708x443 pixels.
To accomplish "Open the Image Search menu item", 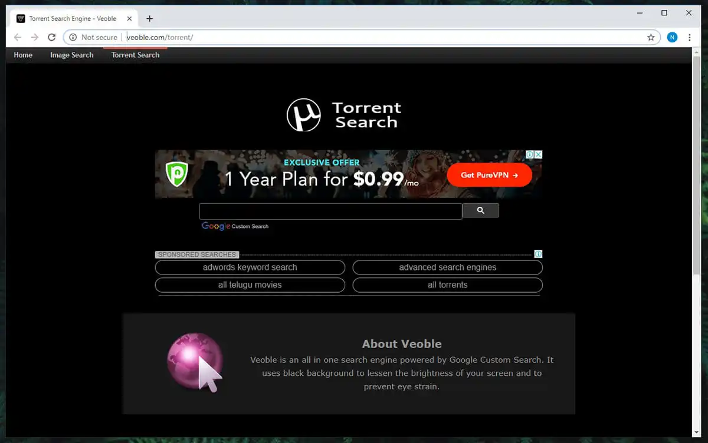I will pyautogui.click(x=72, y=55).
